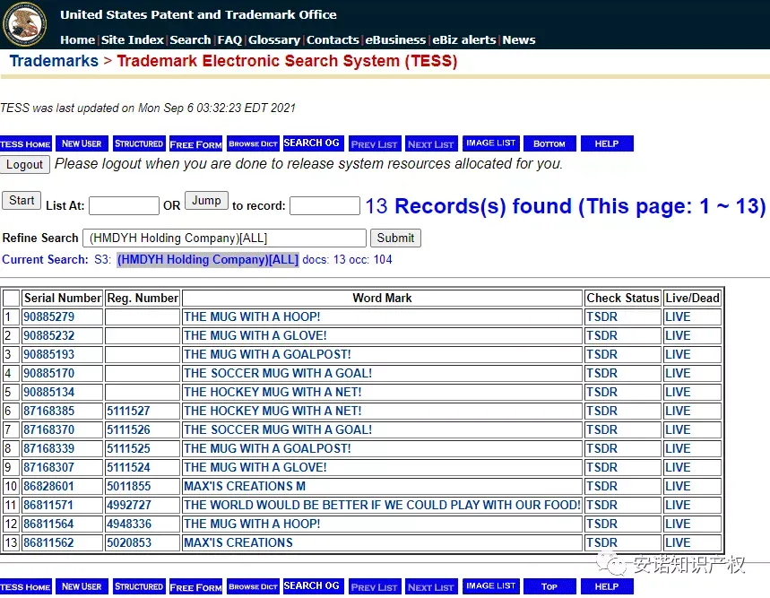Open the Glossary header link
Screen dimensions: 770x598
click(x=274, y=39)
